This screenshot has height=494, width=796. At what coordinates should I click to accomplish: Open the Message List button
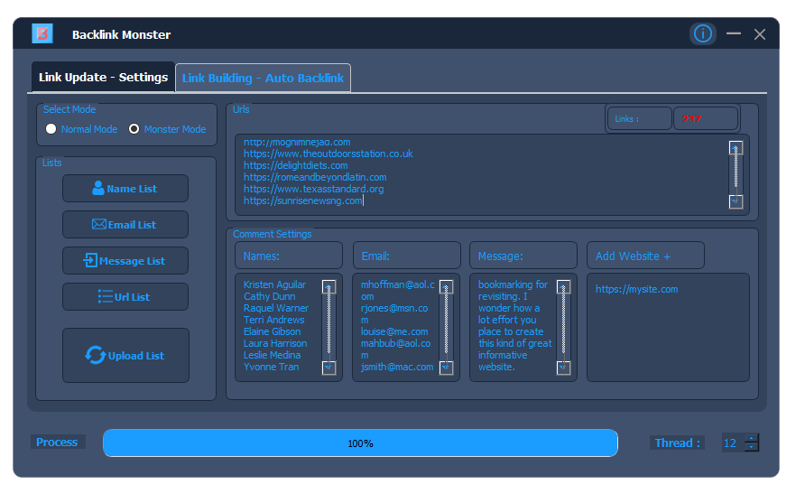tap(125, 261)
